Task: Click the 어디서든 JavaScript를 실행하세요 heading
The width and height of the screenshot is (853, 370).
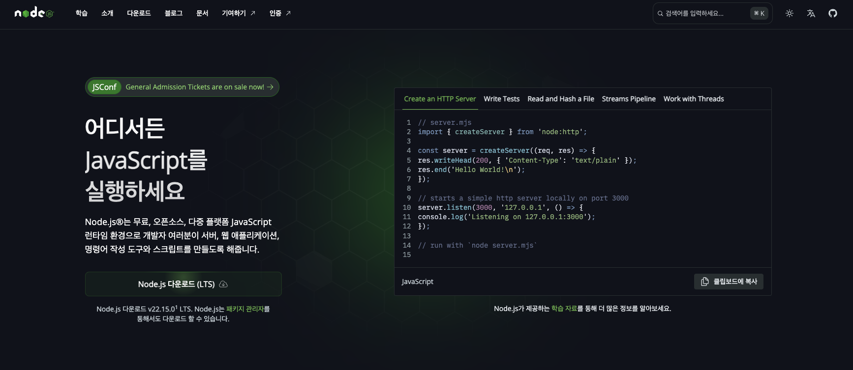Action: (147, 160)
